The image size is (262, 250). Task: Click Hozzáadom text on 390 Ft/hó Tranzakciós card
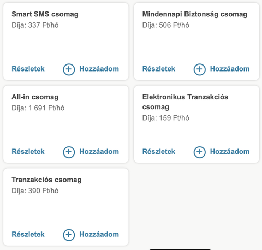click(99, 234)
